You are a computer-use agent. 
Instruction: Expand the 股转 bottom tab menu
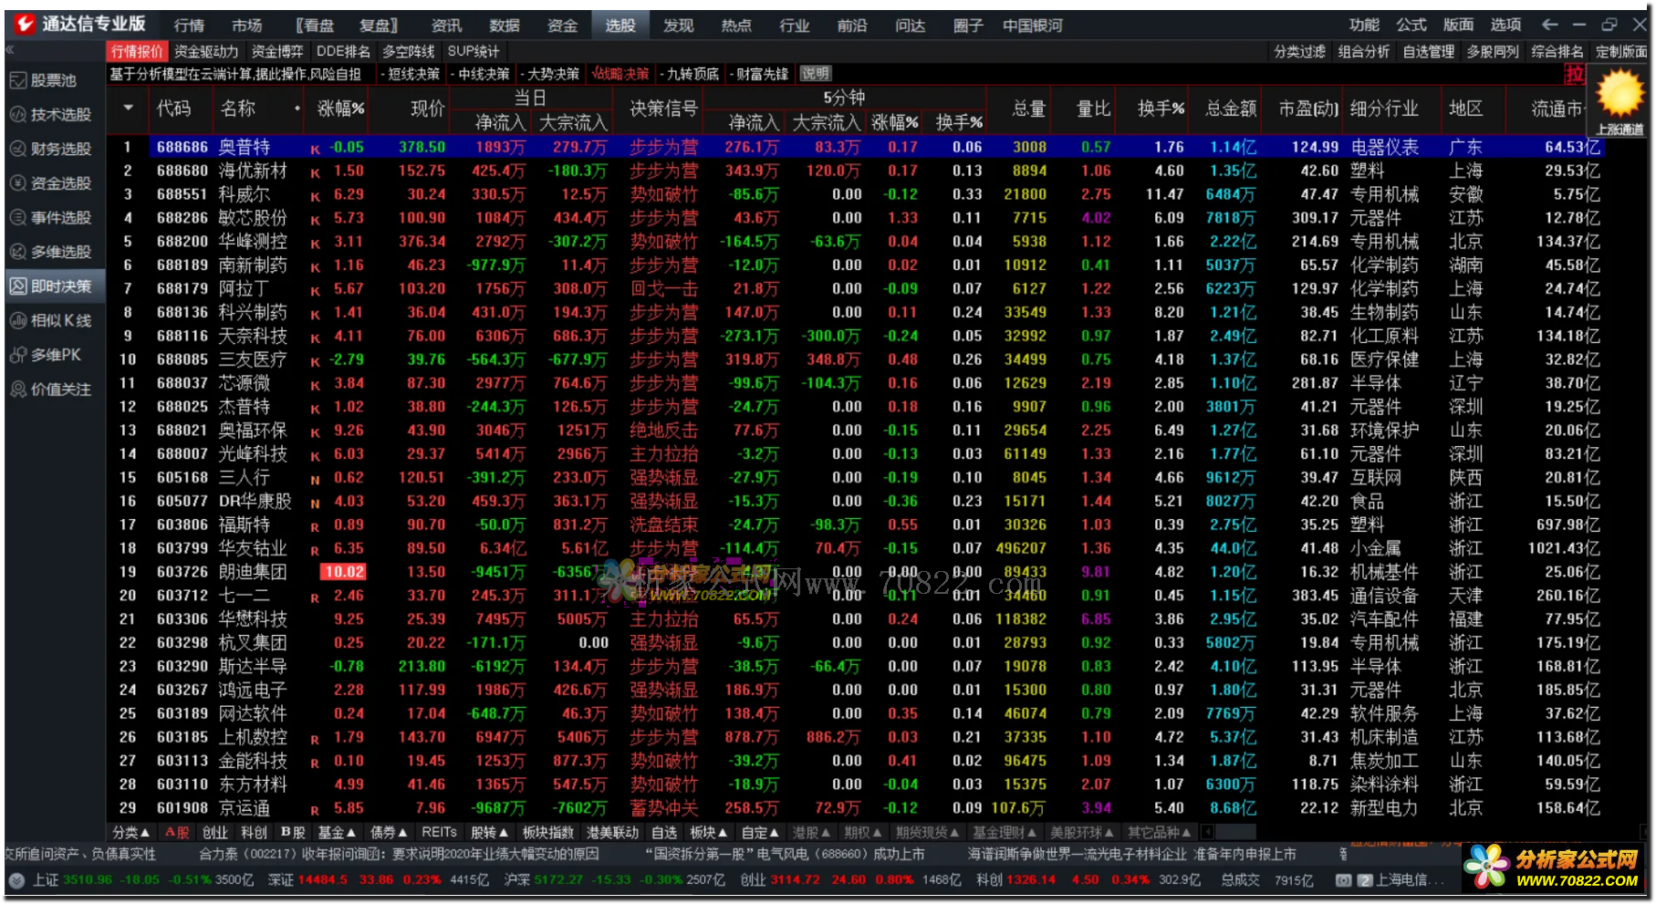[489, 832]
